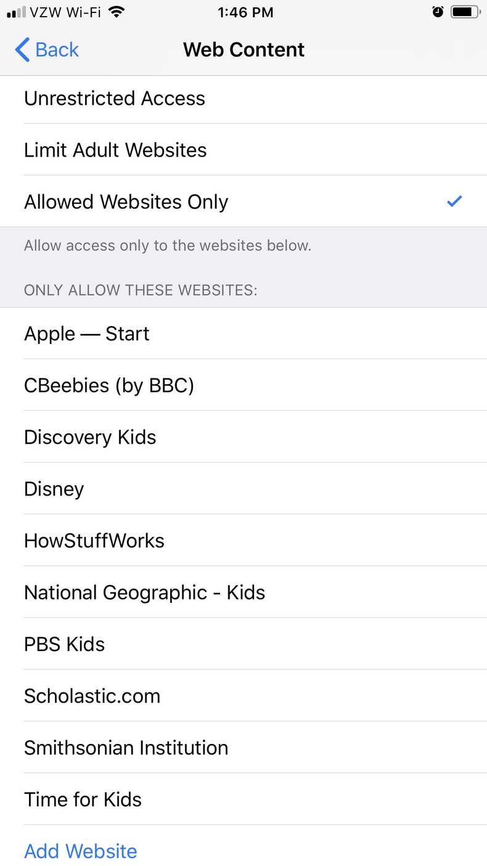This screenshot has width=487, height=866.
Task: Tap the Back button label
Action: coord(57,50)
